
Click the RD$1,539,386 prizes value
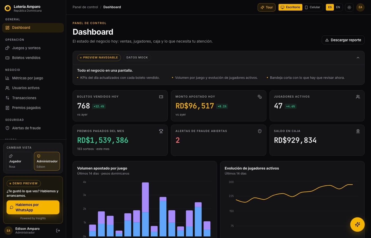coord(103,140)
